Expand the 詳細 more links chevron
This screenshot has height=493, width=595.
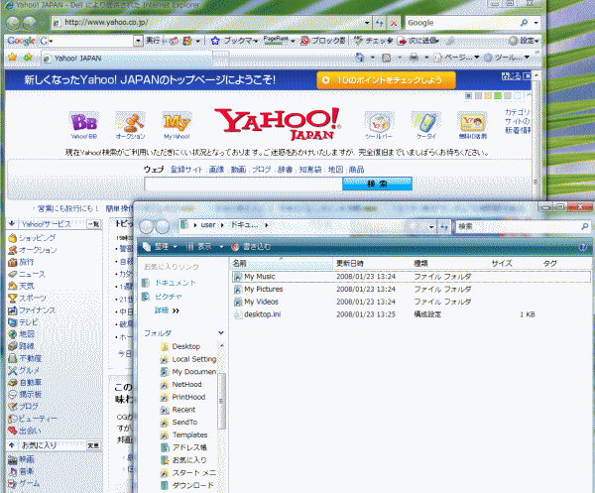176,310
